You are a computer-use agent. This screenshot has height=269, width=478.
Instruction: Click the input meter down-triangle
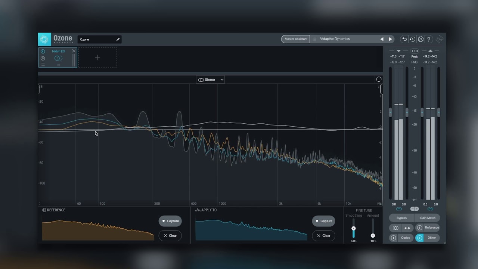click(398, 51)
